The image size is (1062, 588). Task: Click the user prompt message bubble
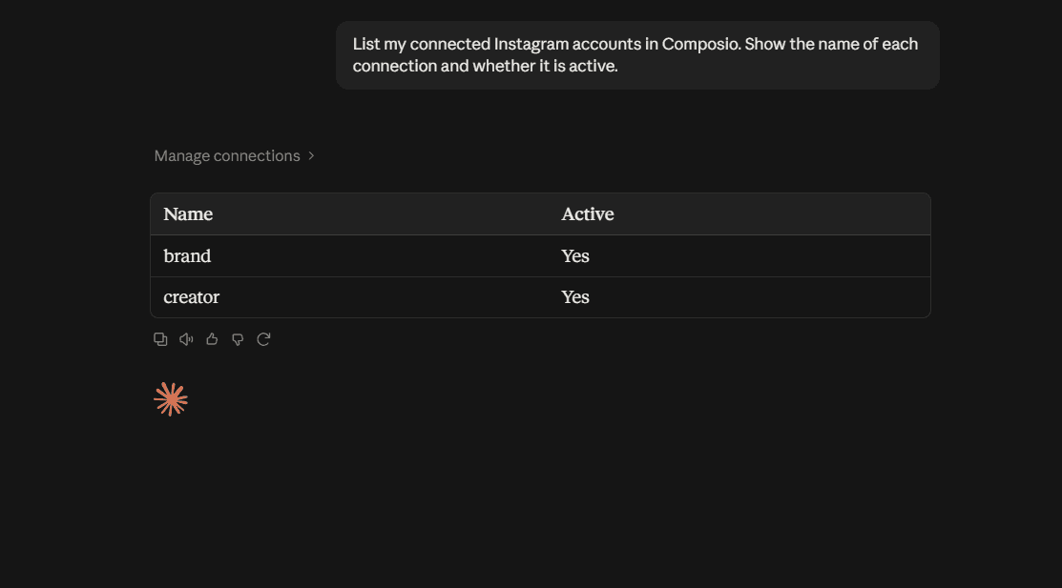[637, 55]
